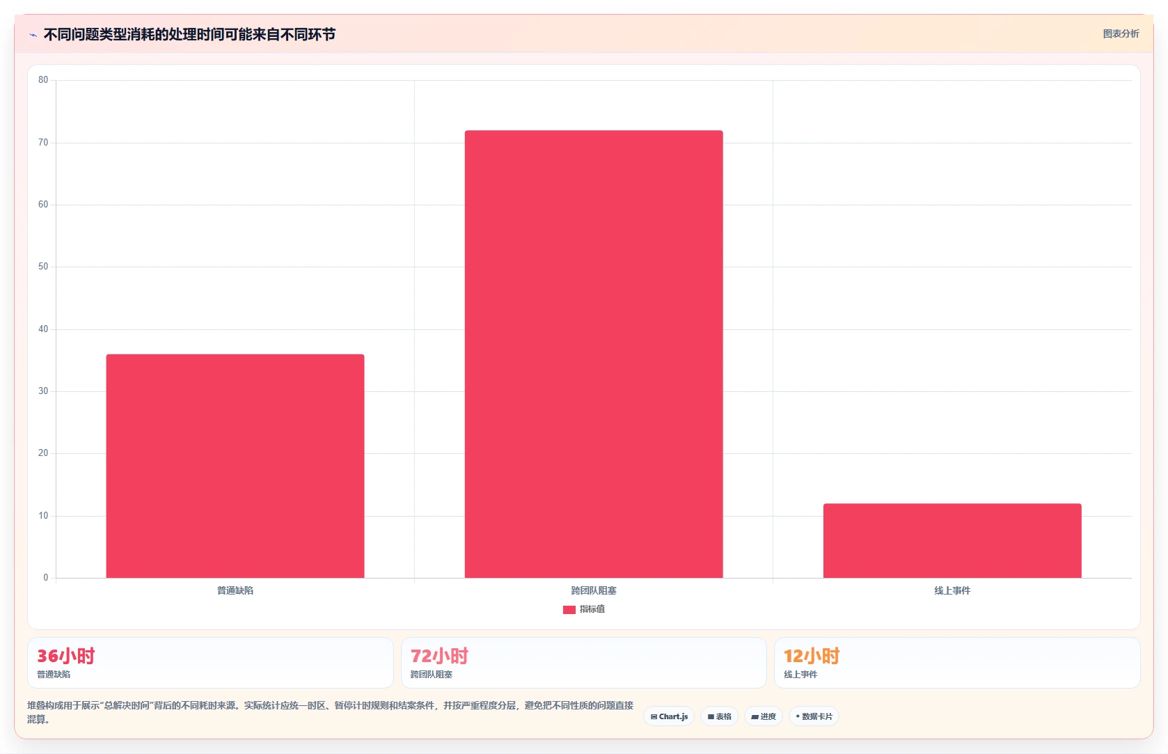The image size is (1168, 754).
Task: Select the 表格 chip
Action: 719,716
